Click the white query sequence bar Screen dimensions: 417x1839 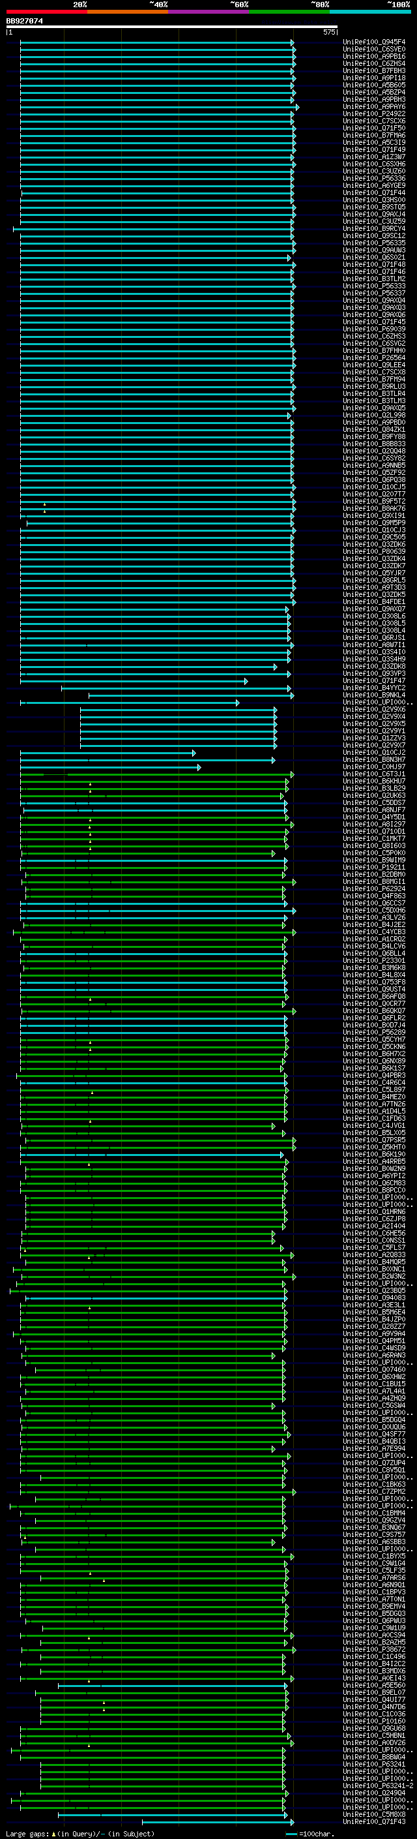point(172,26)
